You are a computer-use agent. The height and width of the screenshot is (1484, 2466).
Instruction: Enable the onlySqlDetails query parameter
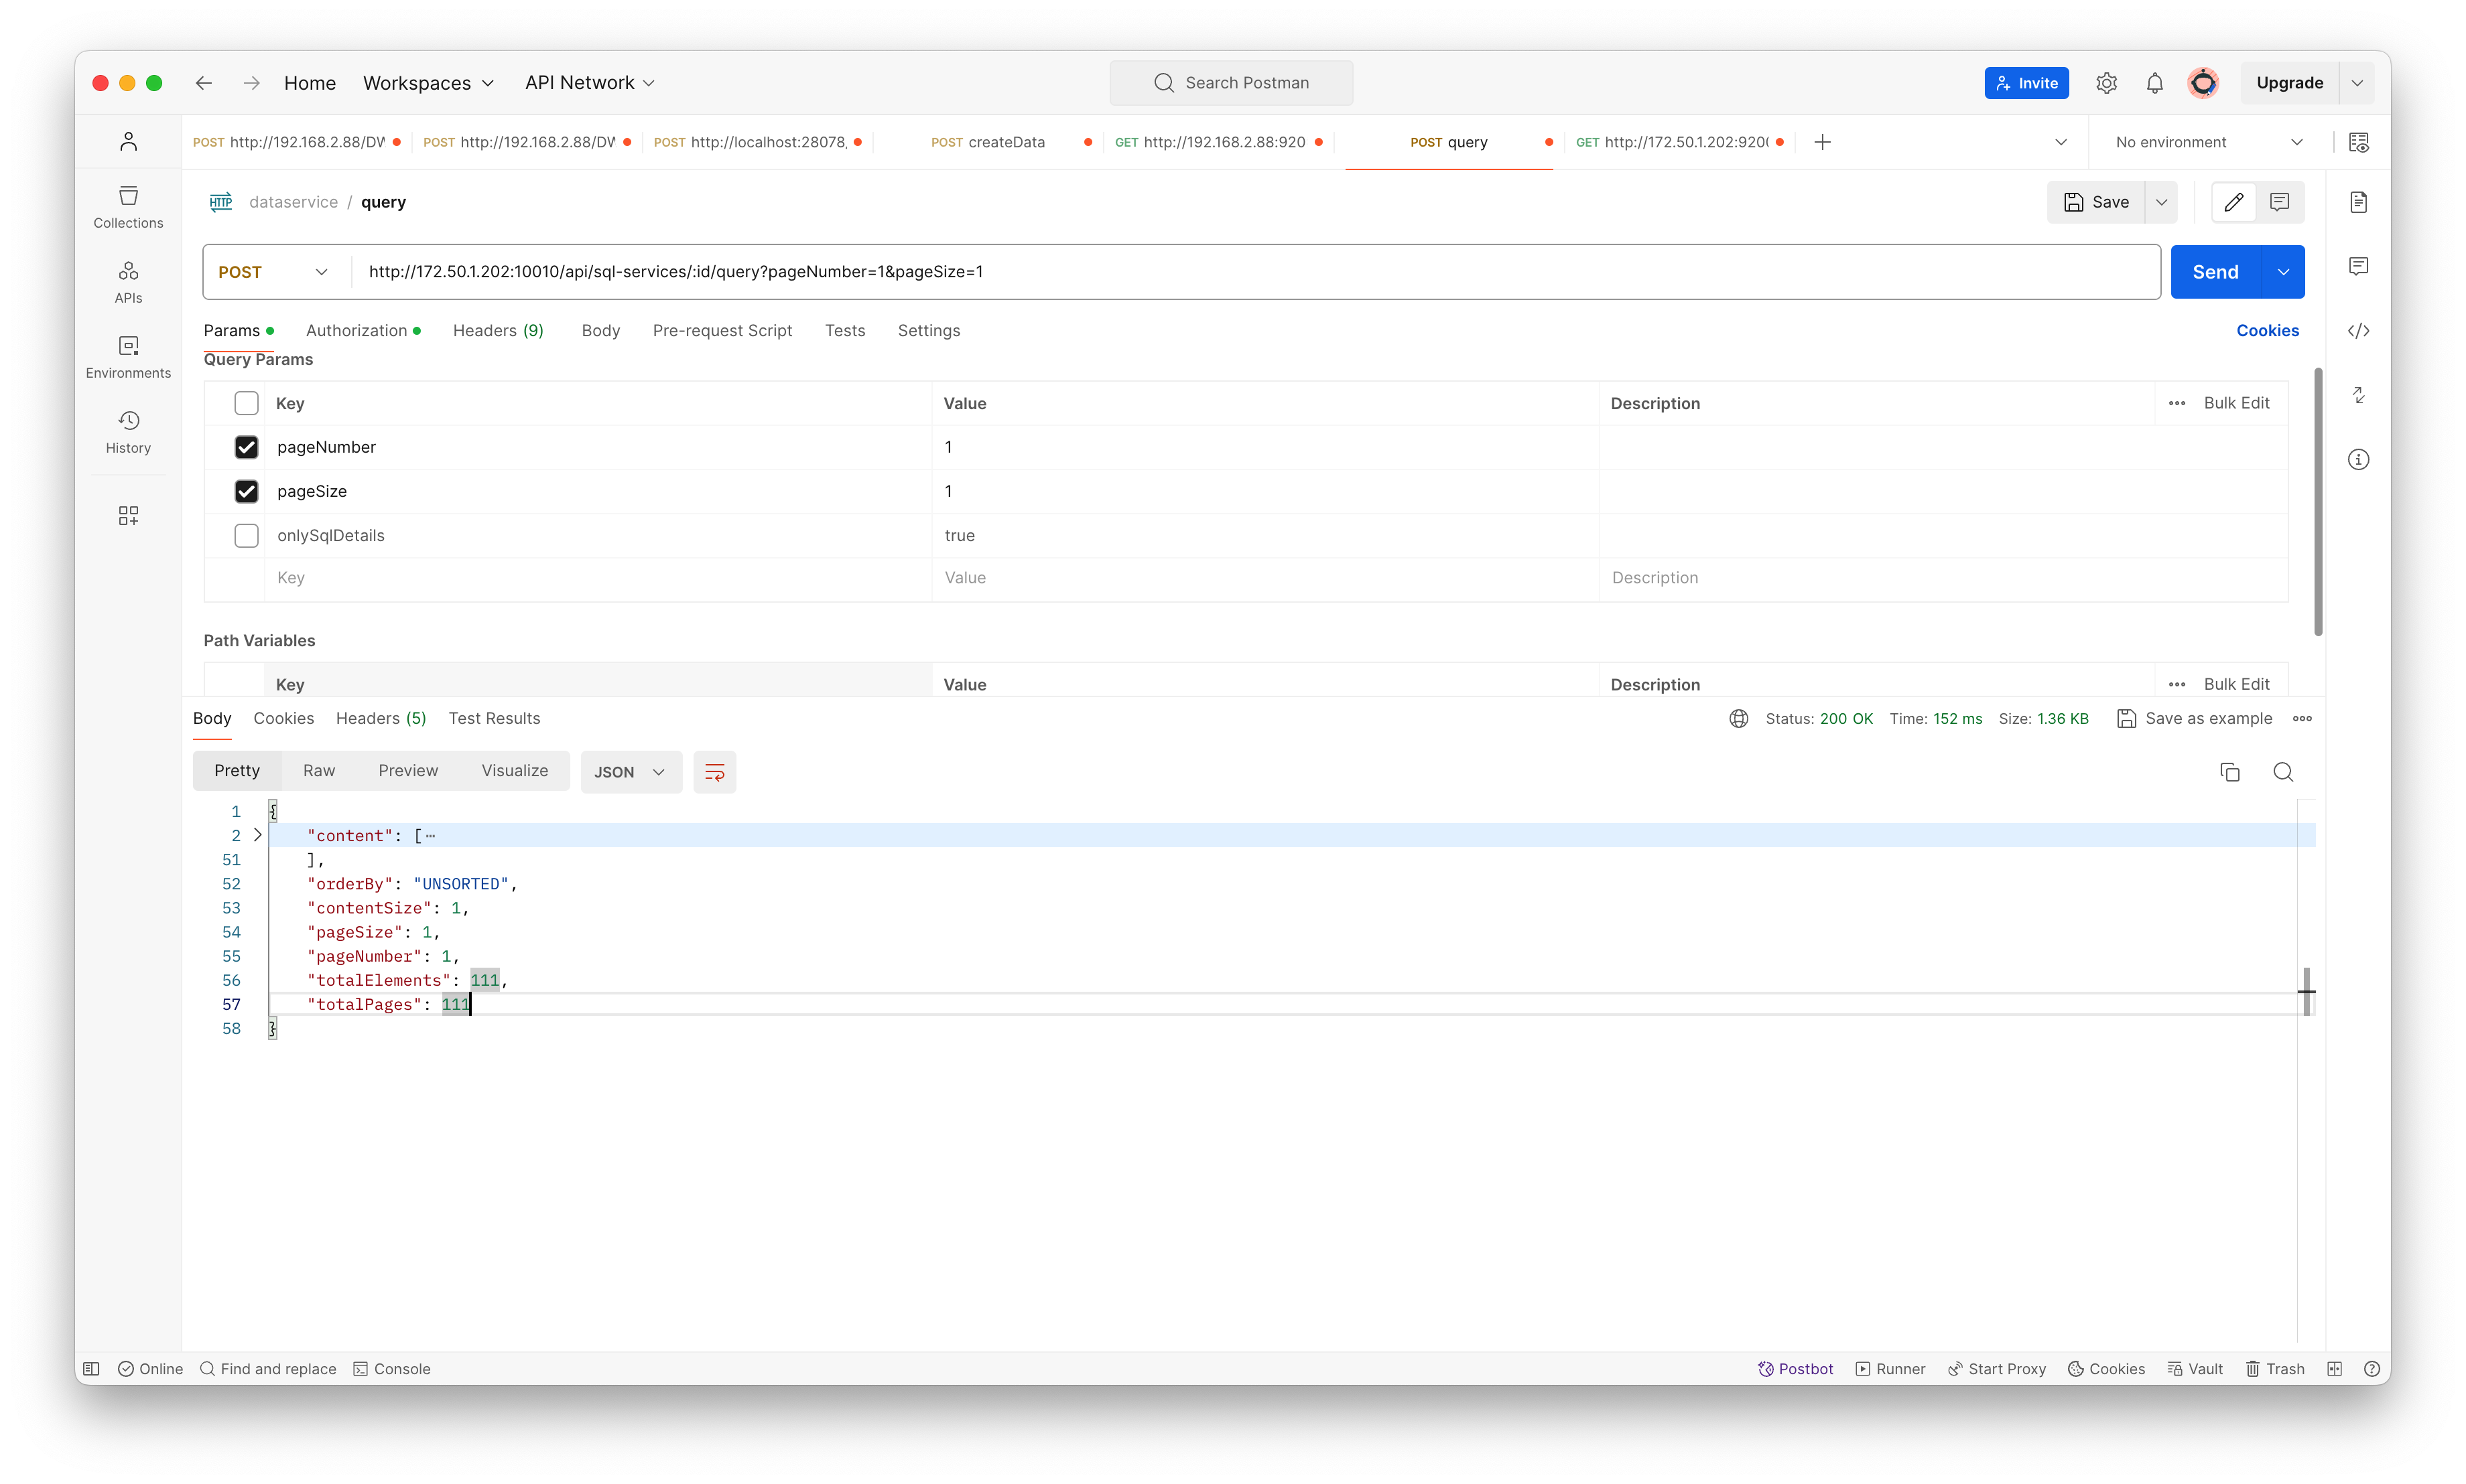tap(246, 535)
